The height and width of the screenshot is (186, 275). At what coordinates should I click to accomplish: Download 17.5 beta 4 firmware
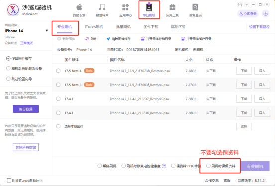[244, 71]
